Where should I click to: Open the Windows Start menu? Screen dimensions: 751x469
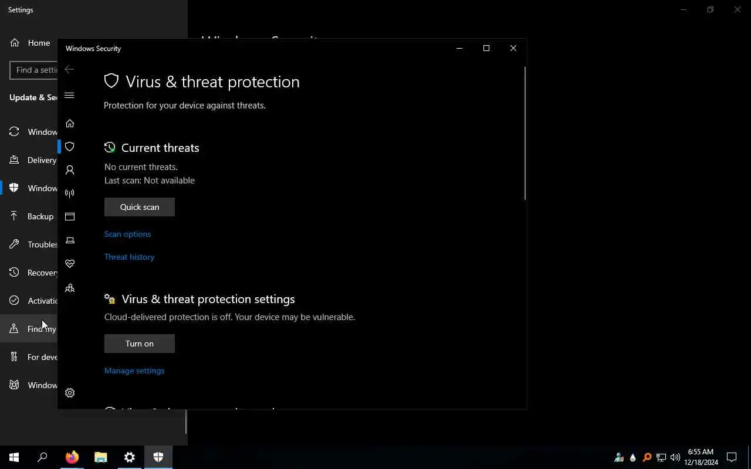tap(14, 457)
